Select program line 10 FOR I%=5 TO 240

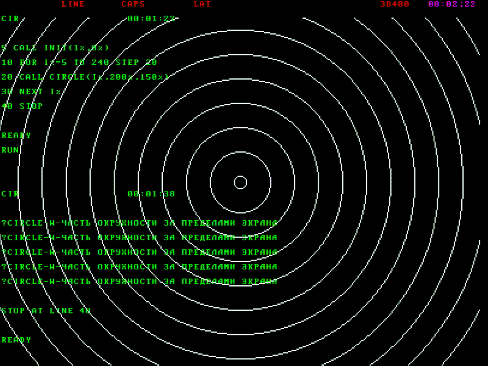[79, 62]
